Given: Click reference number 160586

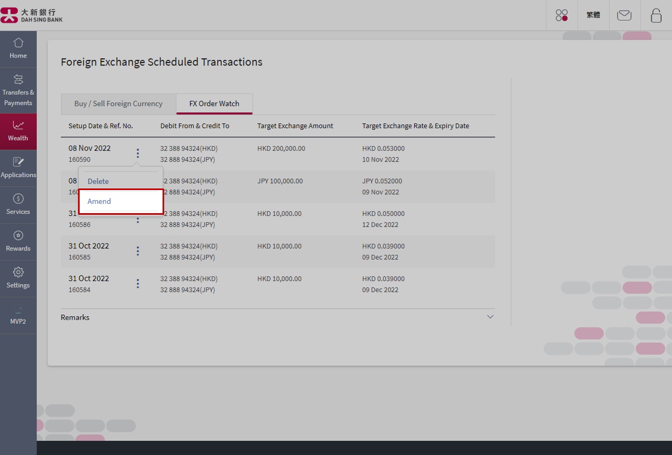Looking at the screenshot, I should 80,225.
